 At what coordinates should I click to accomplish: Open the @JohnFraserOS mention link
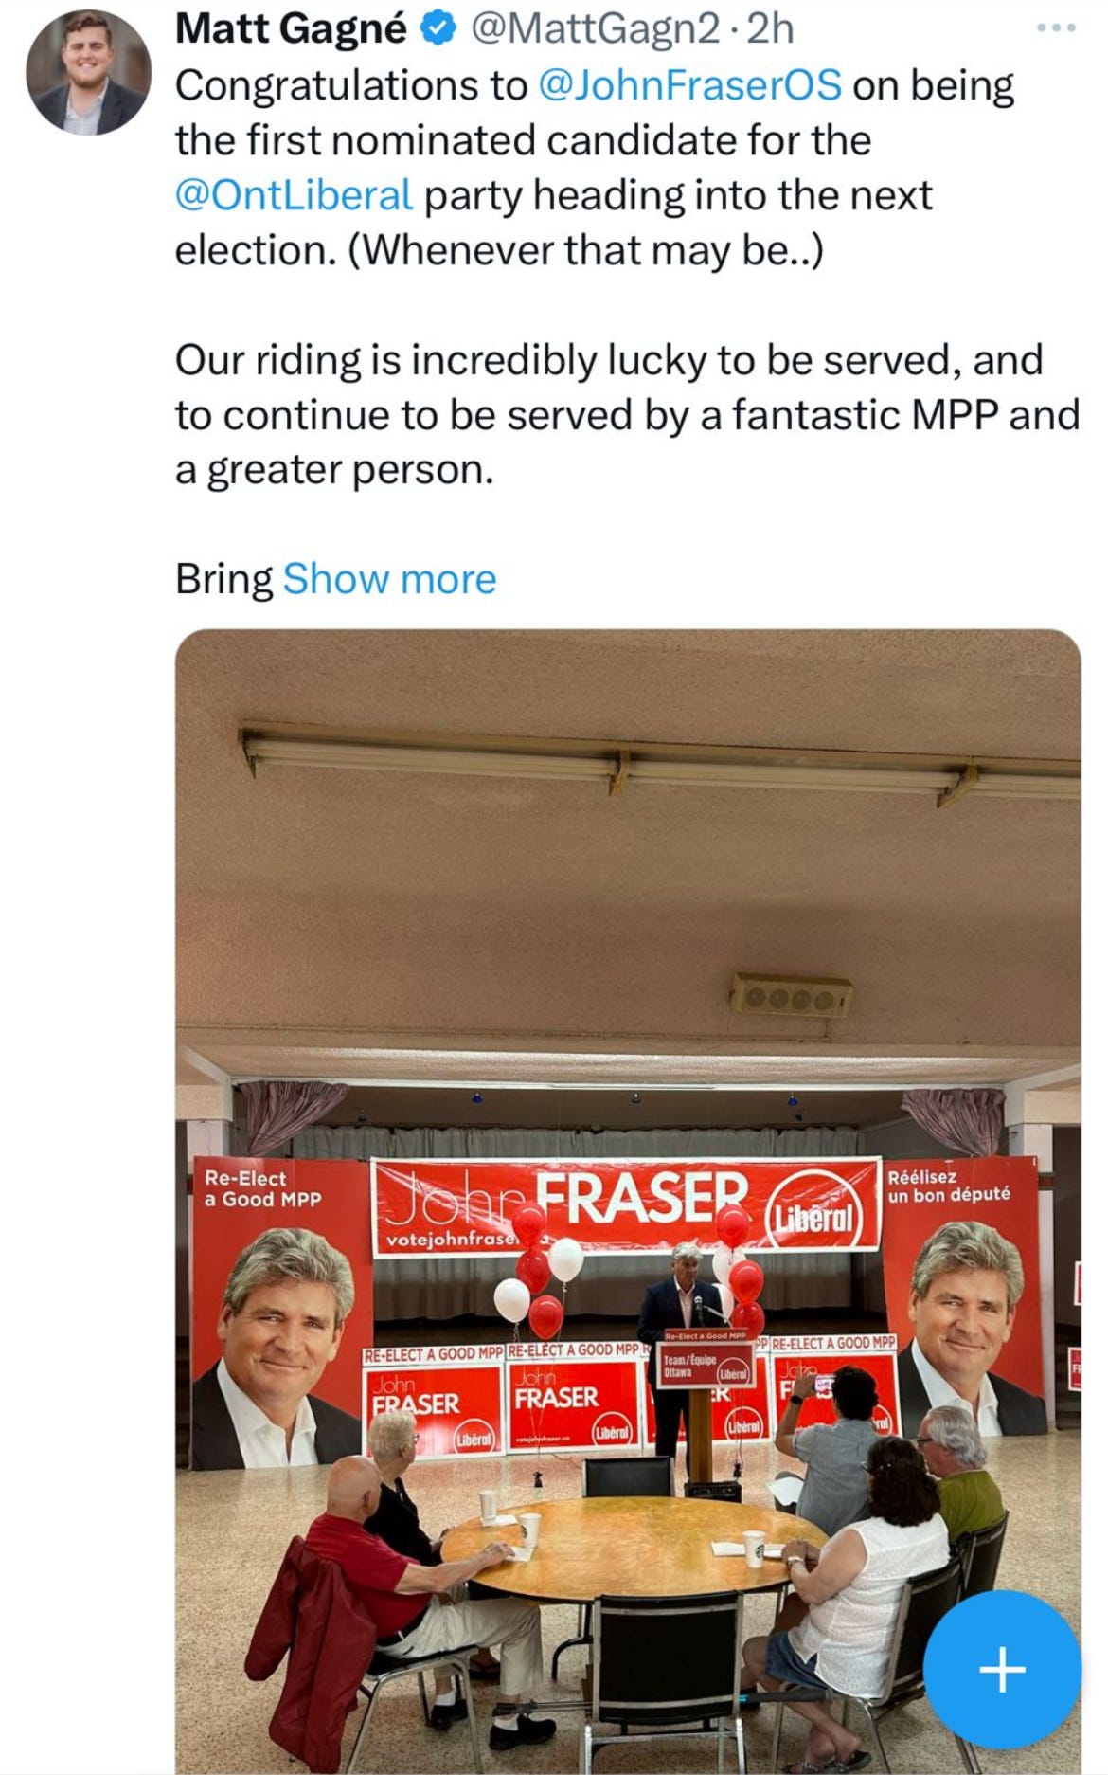(689, 85)
